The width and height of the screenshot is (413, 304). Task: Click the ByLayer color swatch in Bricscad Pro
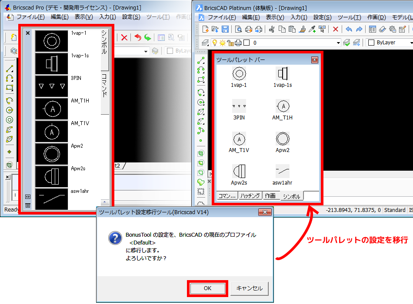pos(170,51)
